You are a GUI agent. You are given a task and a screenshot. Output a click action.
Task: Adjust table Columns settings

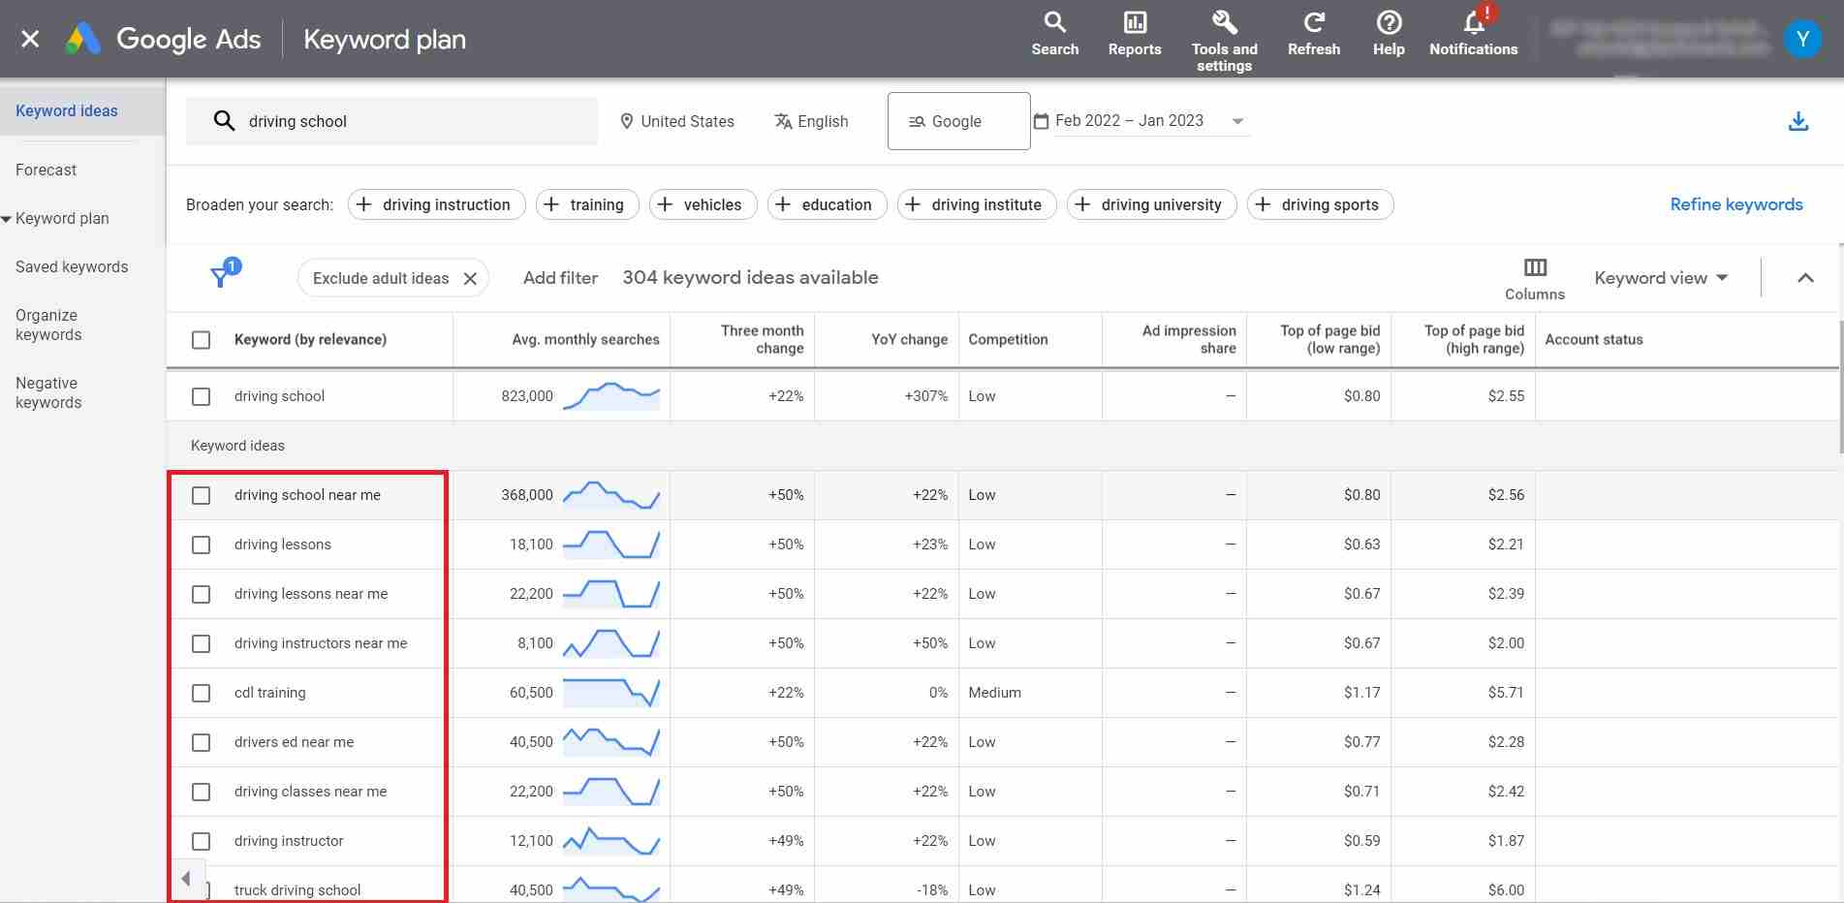coord(1534,276)
